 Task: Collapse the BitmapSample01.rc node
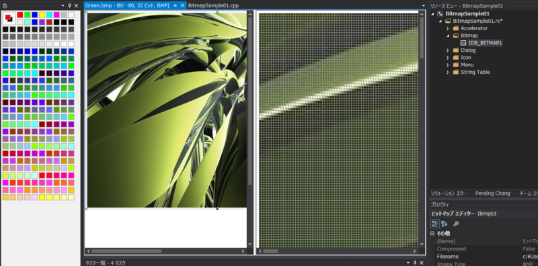(440, 21)
